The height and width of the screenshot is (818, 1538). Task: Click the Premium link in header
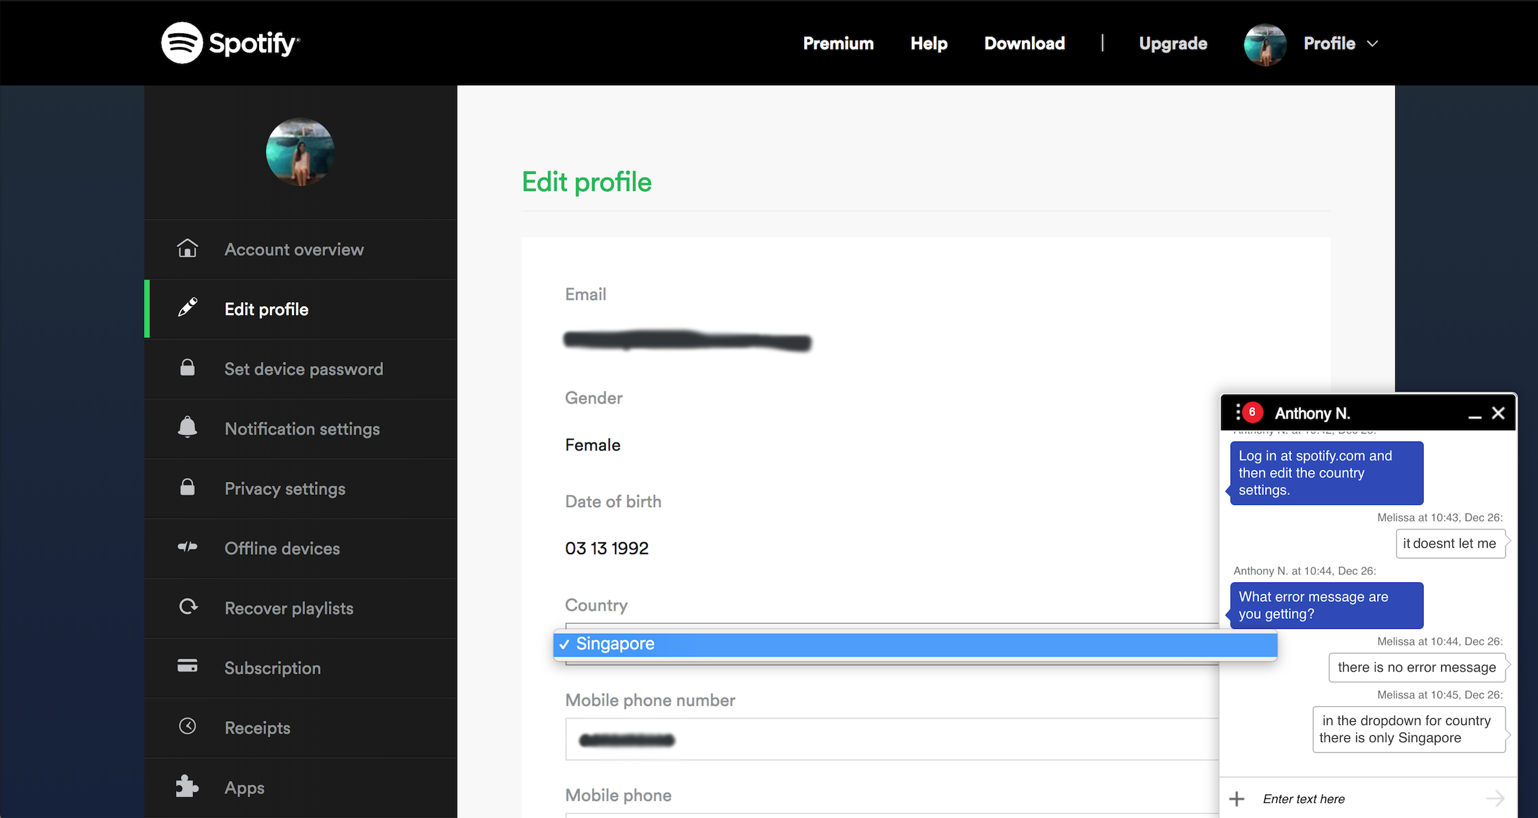click(x=838, y=43)
